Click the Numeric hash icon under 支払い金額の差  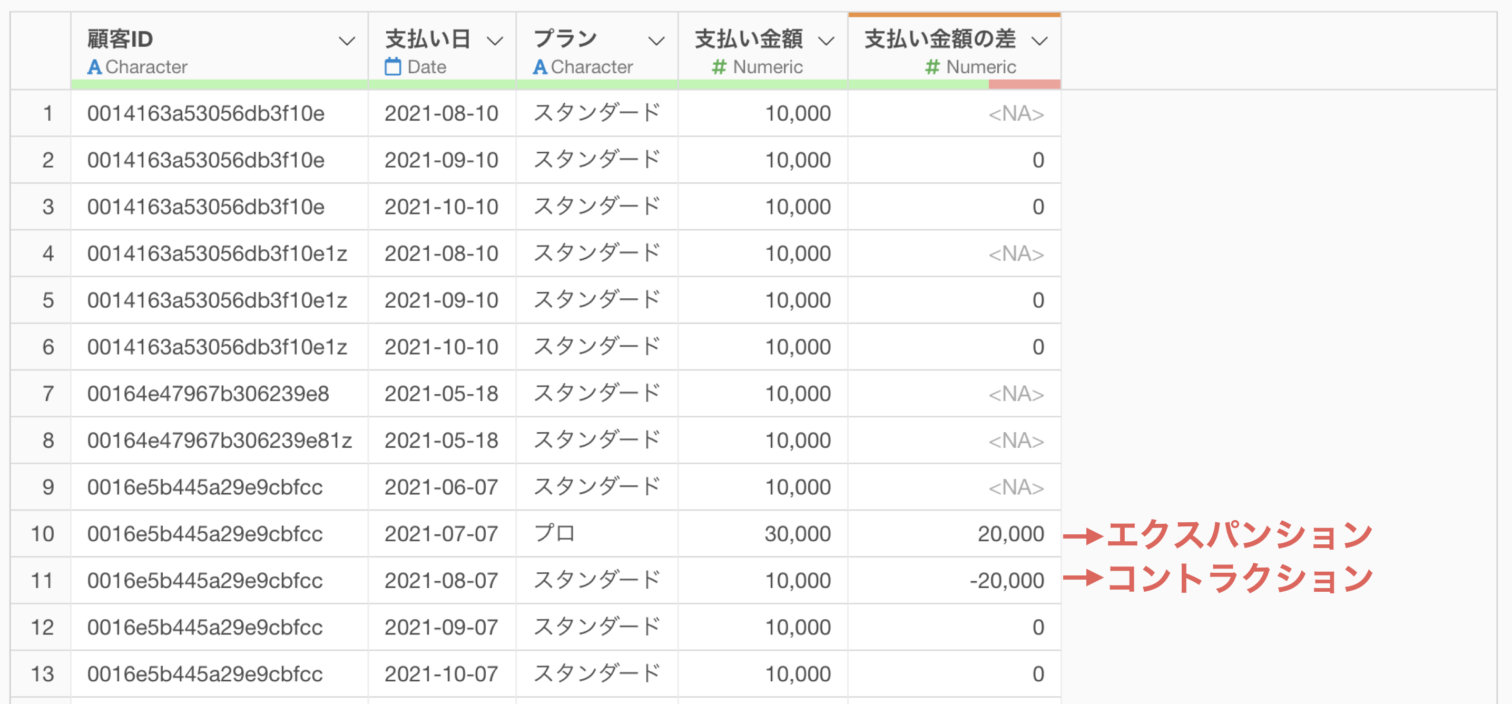(932, 67)
